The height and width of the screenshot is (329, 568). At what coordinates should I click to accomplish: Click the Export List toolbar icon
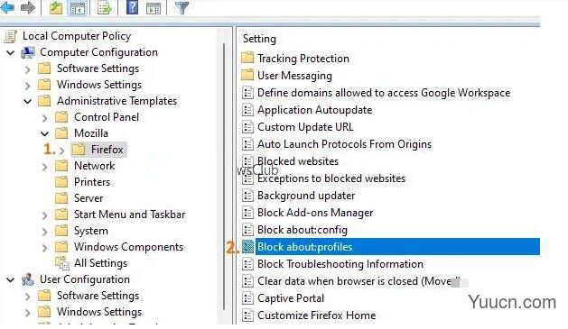(x=105, y=7)
